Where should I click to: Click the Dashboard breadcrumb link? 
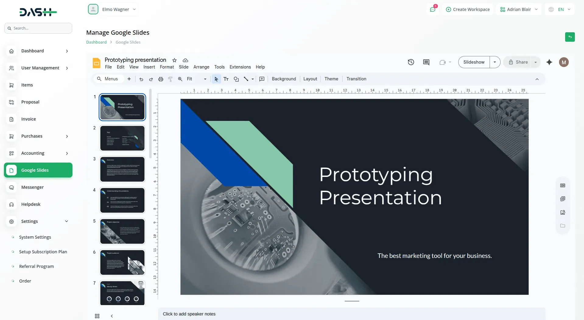click(x=96, y=42)
